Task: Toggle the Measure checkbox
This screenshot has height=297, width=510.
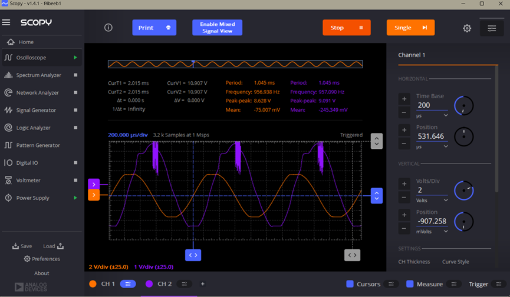Action: click(410, 284)
